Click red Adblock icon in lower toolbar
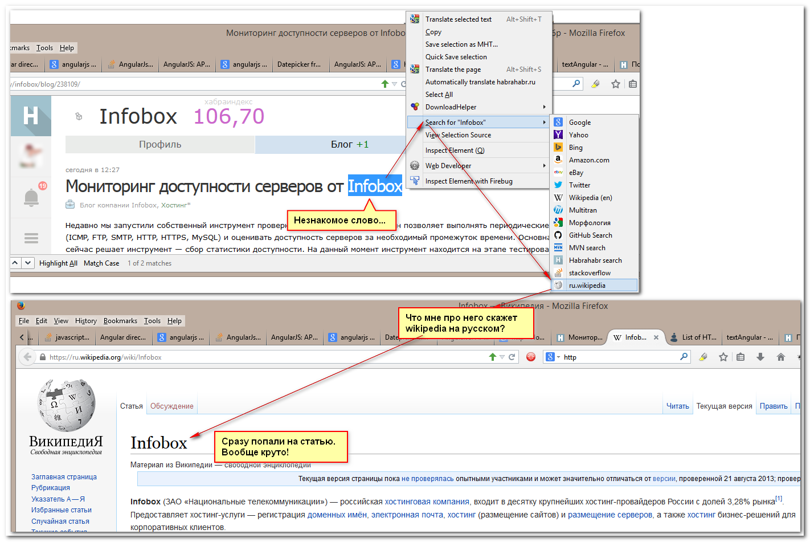Screen dimensions: 810x542 pos(531,357)
